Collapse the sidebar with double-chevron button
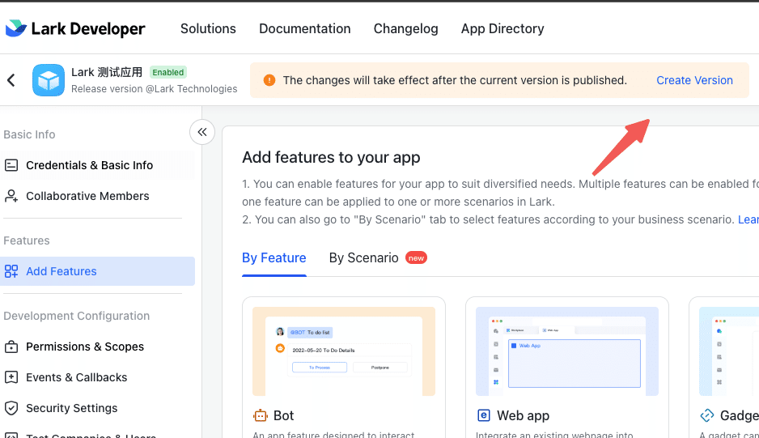This screenshot has height=438, width=759. point(202,132)
